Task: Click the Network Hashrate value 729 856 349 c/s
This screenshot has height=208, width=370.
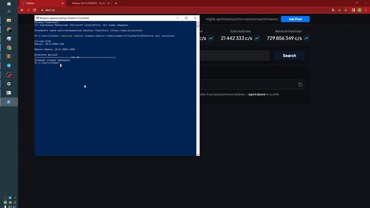Action: pos(284,38)
